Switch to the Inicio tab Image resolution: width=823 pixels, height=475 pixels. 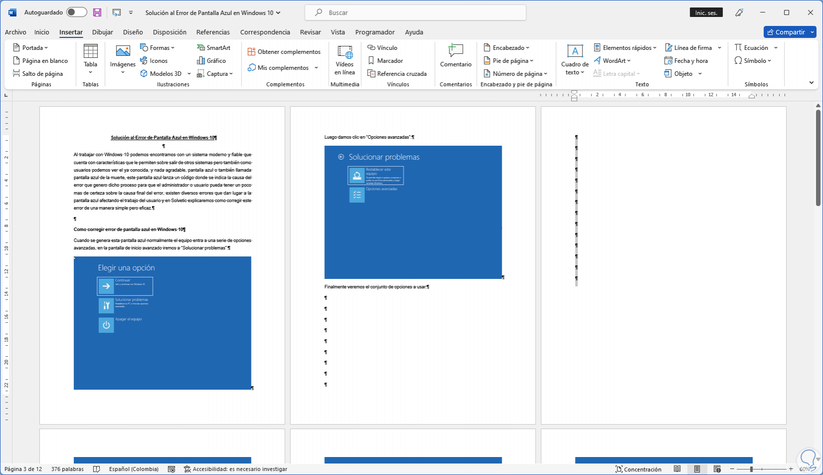coord(42,32)
